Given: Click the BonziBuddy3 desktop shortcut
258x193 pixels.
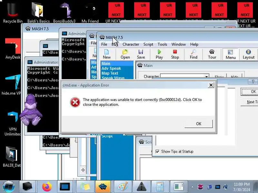Looking at the screenshot, I should [64, 12].
